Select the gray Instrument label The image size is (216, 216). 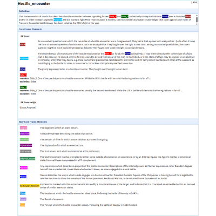click(x=25, y=151)
